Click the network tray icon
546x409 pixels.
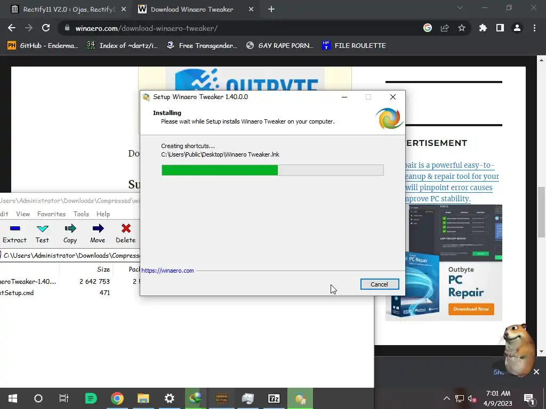(x=460, y=398)
